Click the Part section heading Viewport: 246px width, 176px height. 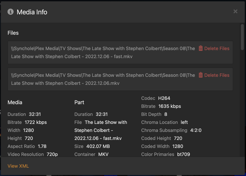click(79, 102)
